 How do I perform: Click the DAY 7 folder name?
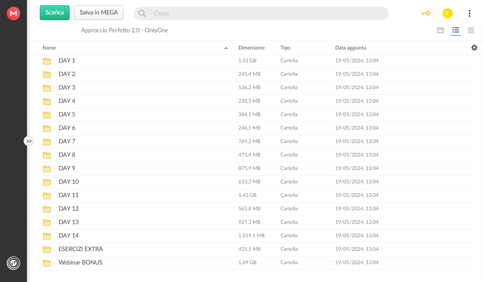pos(67,141)
